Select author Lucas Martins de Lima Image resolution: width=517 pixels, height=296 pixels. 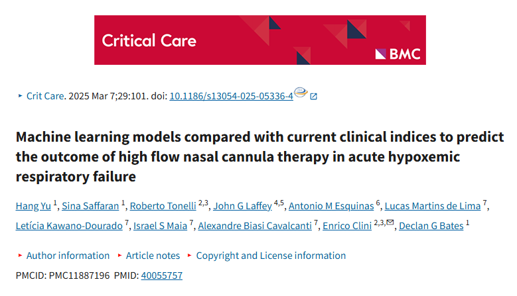[433, 206]
